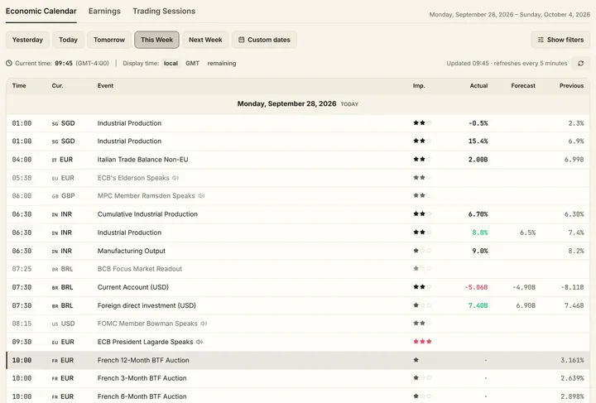The image size is (596, 403).
Task: Click the previous value 3.161%
Action: click(x=572, y=360)
